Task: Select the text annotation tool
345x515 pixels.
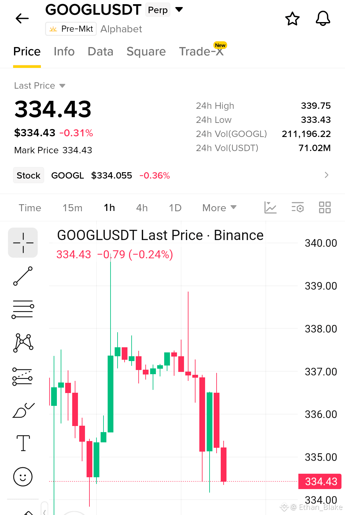Action: coord(23,443)
